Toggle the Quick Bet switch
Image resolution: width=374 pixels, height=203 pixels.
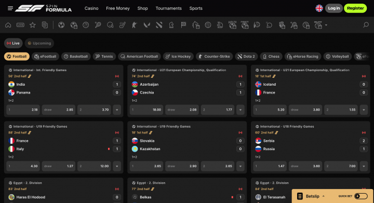(361, 196)
